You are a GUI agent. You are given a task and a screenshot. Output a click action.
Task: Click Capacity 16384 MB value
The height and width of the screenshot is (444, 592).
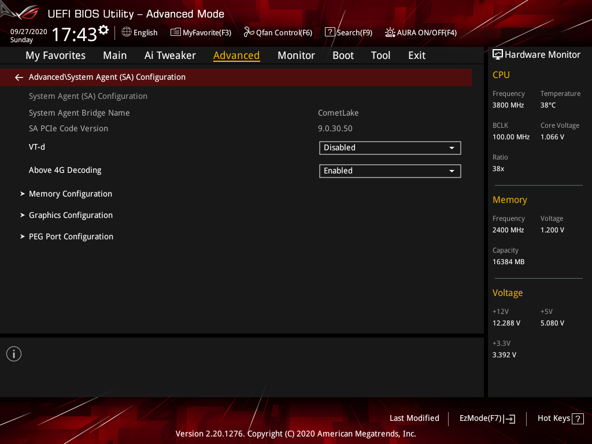[x=508, y=262]
